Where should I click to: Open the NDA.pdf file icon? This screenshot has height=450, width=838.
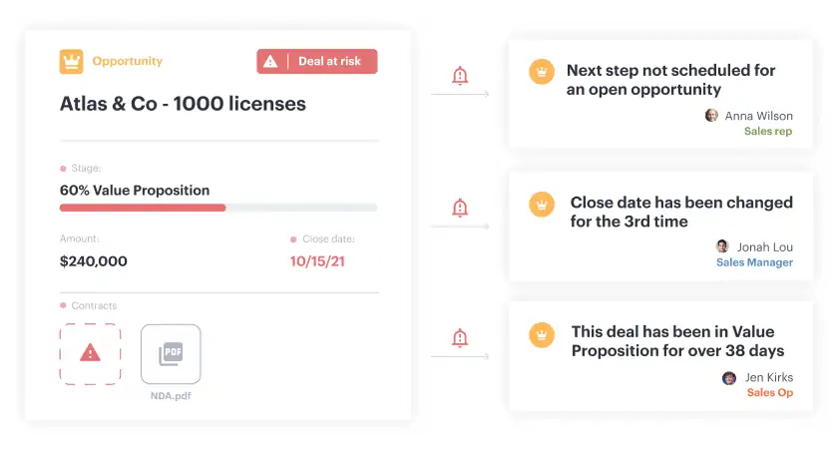click(171, 354)
